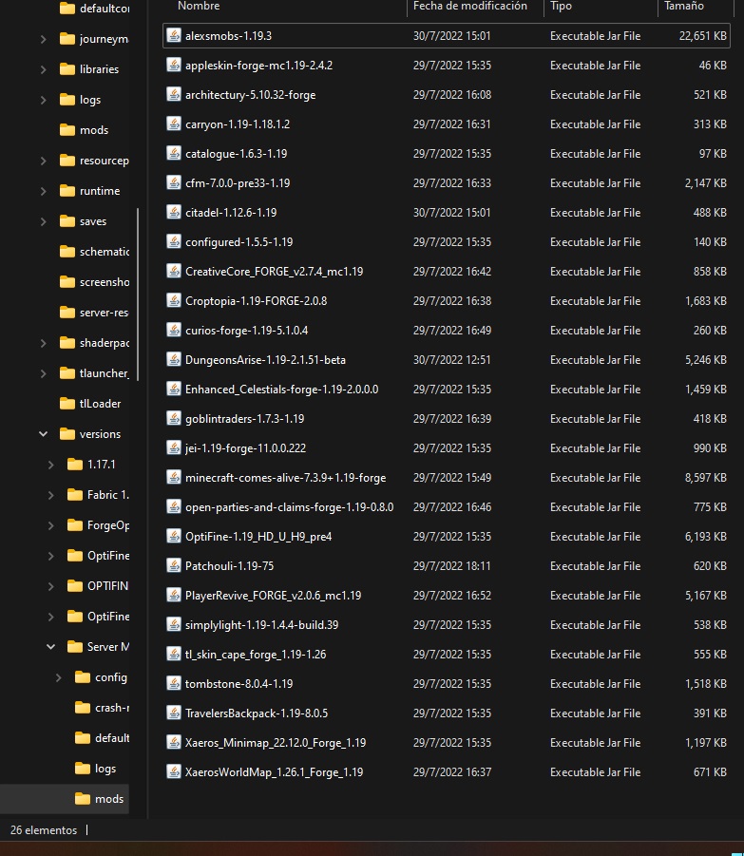Click the navigation pane vertical scrollbar
This screenshot has width=744, height=856.
(x=138, y=295)
